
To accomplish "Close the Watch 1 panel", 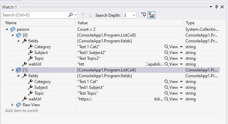I will (x=222, y=7).
